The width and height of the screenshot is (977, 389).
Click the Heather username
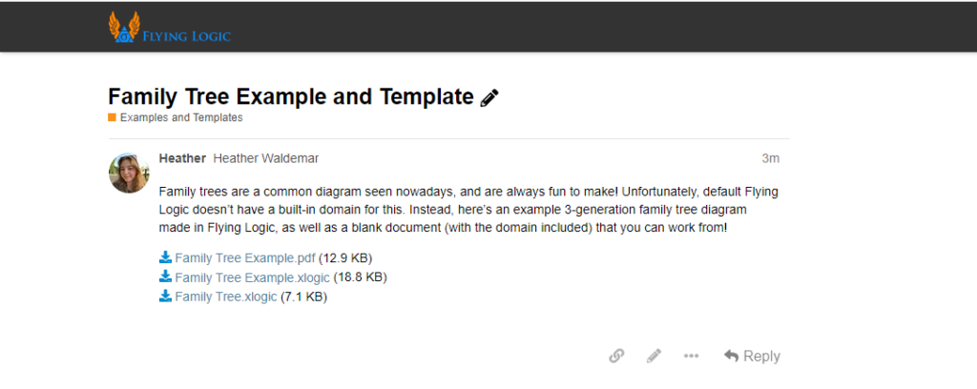pos(182,158)
